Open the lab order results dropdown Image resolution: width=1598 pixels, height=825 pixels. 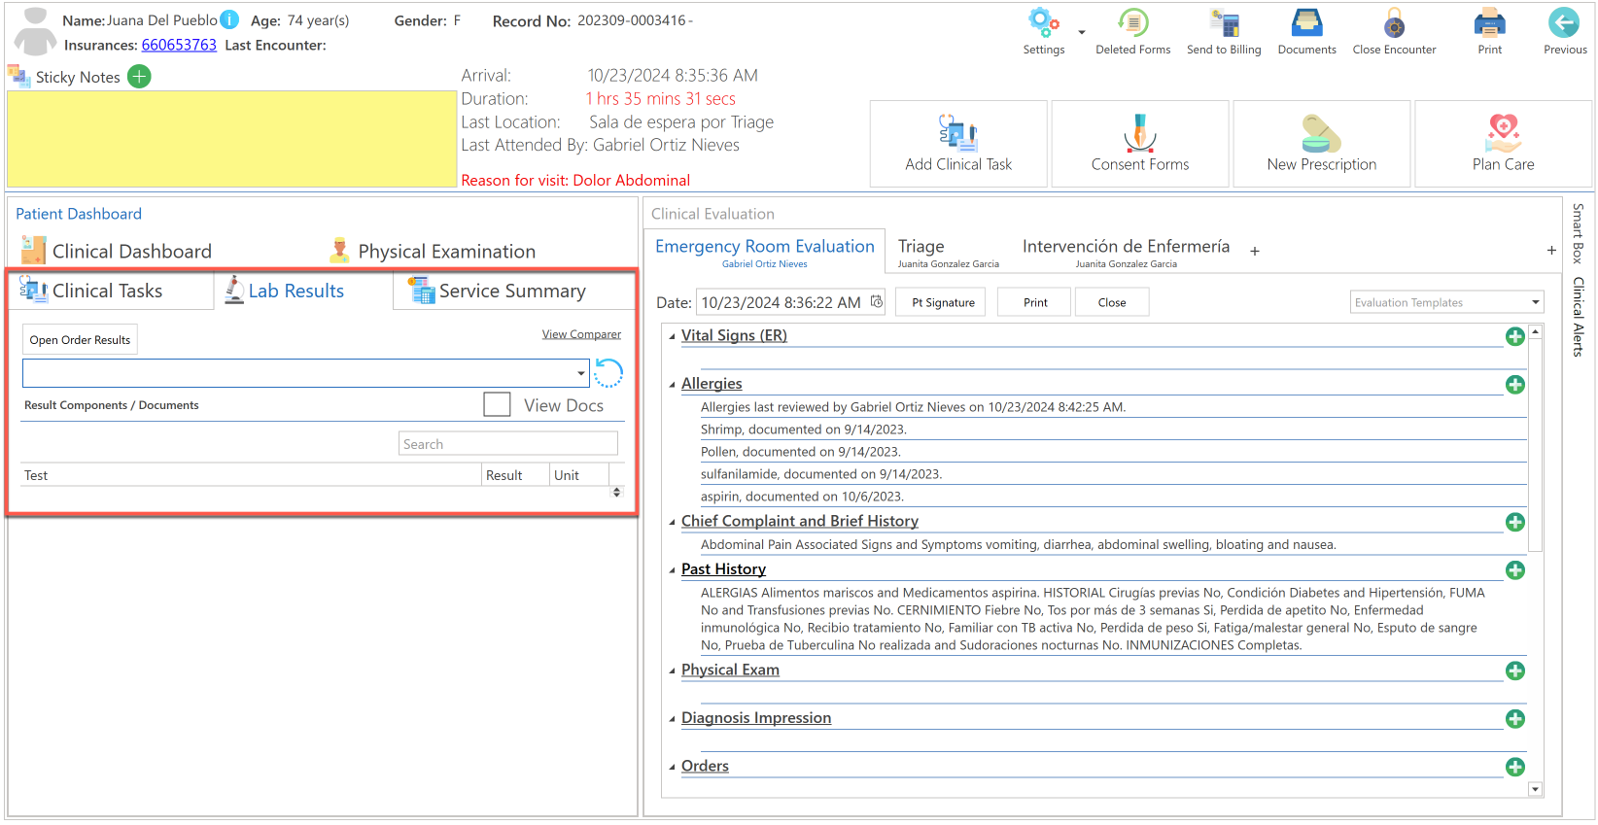click(x=581, y=373)
